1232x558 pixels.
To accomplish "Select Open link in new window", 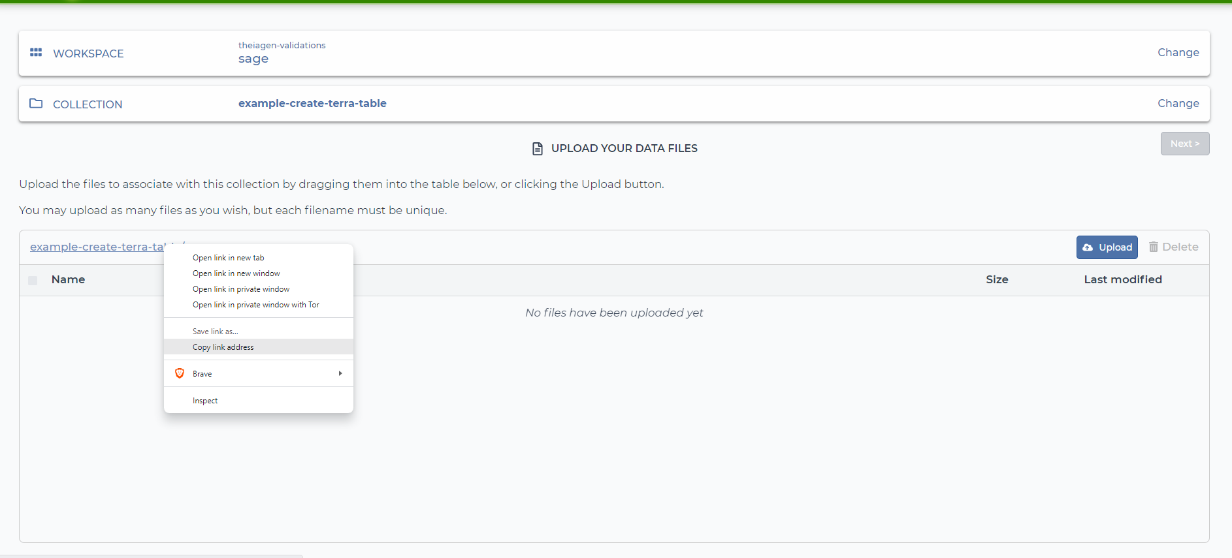I will [236, 273].
